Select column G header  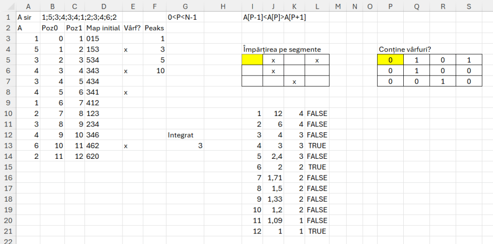185,6
